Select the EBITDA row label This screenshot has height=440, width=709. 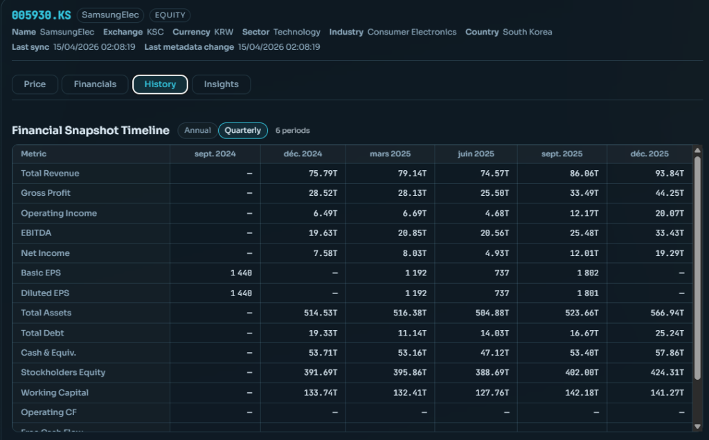[35, 233]
